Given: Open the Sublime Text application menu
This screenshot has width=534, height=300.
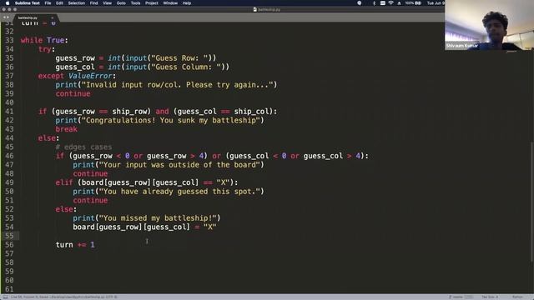Looking at the screenshot, I should tap(28, 3).
